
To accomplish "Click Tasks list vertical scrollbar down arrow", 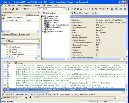I will point(38,56).
